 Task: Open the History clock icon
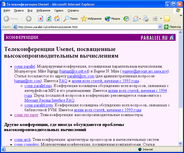pos(126,19)
